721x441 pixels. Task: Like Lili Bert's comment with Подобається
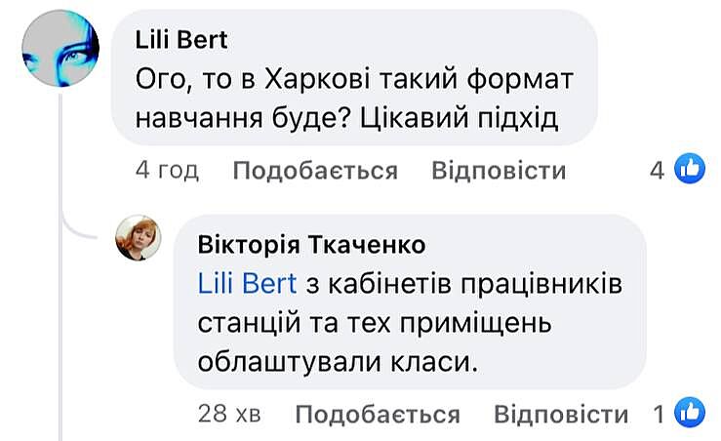tap(315, 171)
